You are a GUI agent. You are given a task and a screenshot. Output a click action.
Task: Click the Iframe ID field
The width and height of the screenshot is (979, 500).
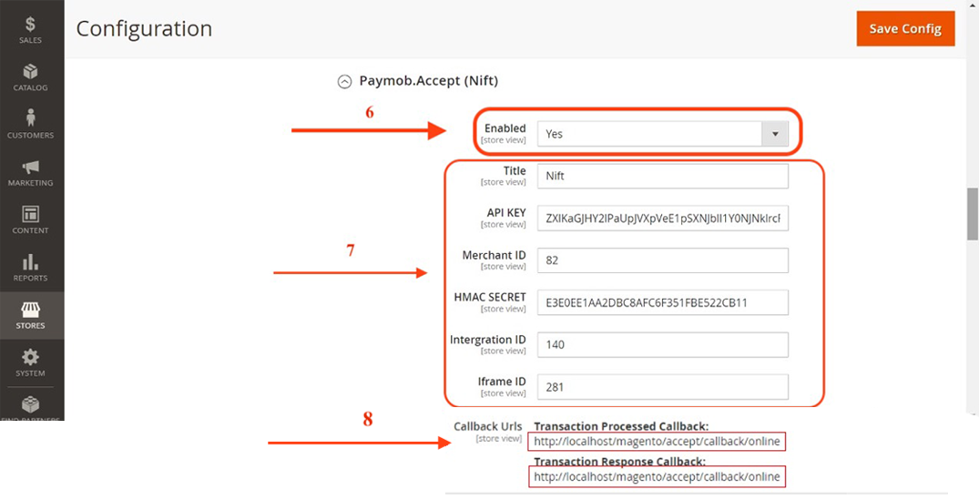click(x=662, y=387)
